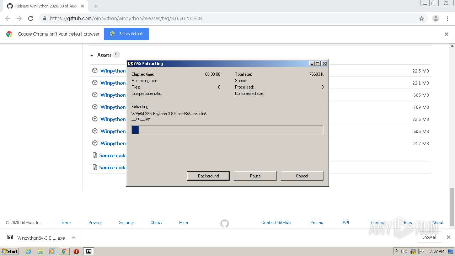This screenshot has height=256, width=455.
Task: Expand download item options chevron
Action: pos(74,238)
